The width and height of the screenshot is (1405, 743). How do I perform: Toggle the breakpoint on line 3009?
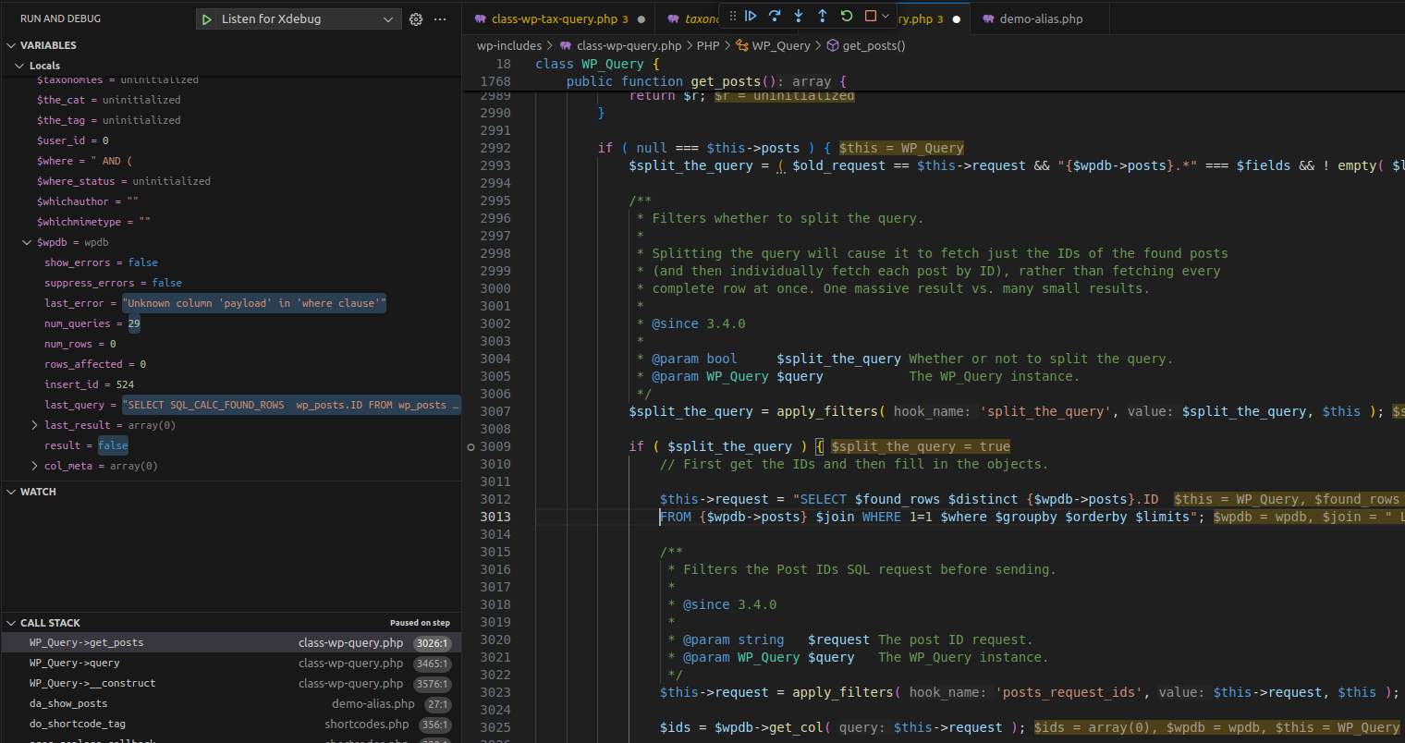tap(471, 446)
